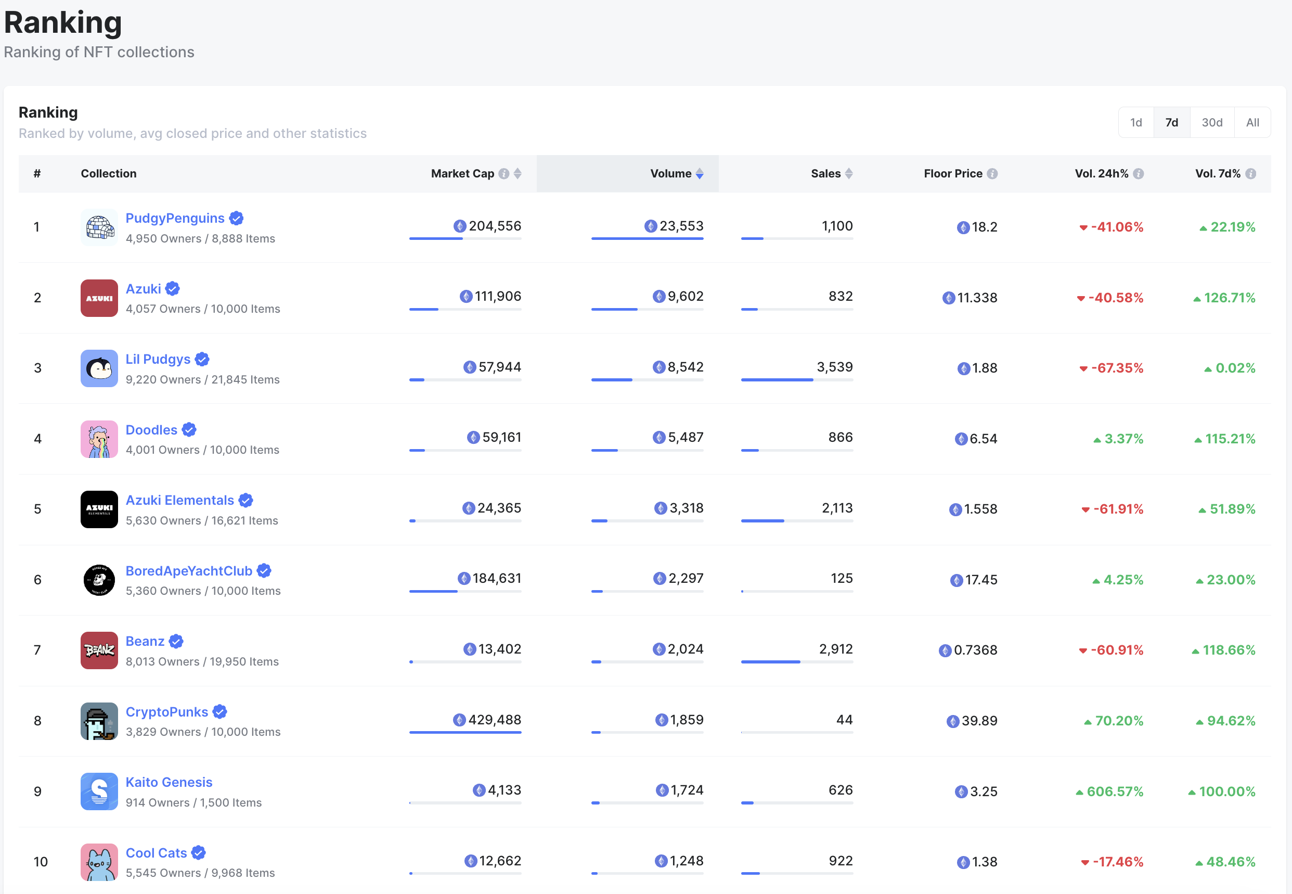Image resolution: width=1292 pixels, height=894 pixels.
Task: Click the PudgyPenguins volume progress bar
Action: 647,239
